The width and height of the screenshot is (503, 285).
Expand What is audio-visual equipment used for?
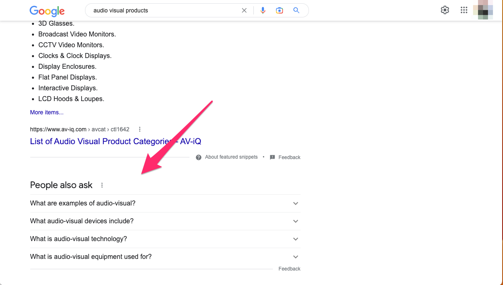pyautogui.click(x=165, y=257)
